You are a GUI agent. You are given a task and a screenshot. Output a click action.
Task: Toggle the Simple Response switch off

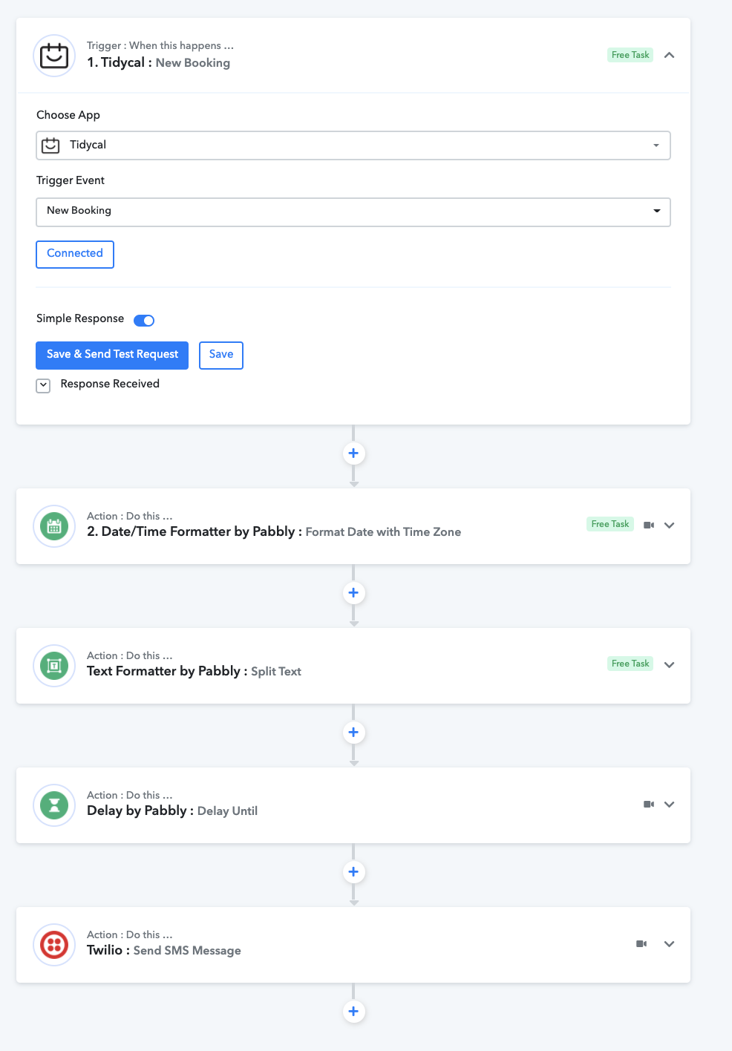(144, 321)
